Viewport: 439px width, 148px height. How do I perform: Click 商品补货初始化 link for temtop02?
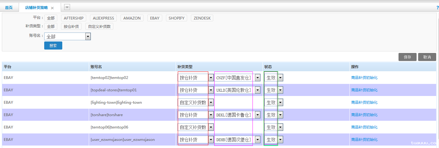(364, 78)
